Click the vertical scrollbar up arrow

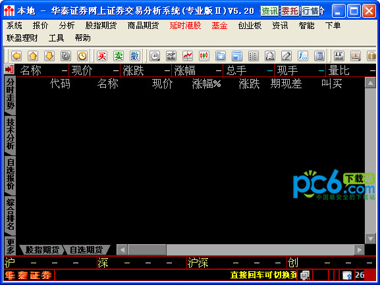coord(370,83)
